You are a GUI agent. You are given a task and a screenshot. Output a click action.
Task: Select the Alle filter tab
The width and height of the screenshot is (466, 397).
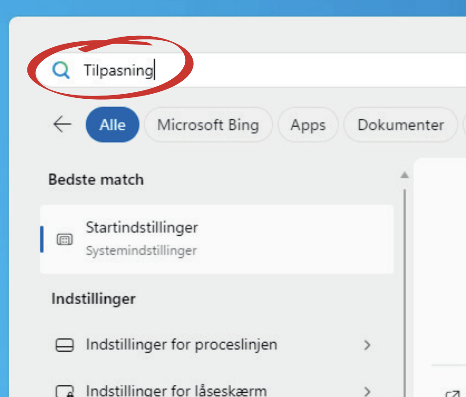[112, 125]
